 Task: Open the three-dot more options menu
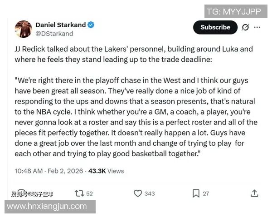tap(257, 27)
